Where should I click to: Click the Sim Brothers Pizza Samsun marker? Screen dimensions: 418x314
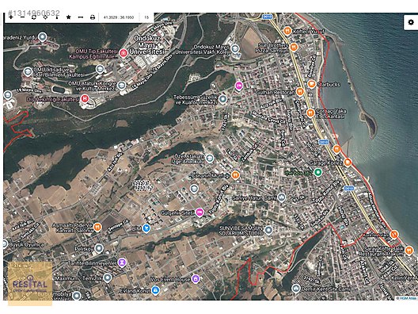click(x=294, y=48)
